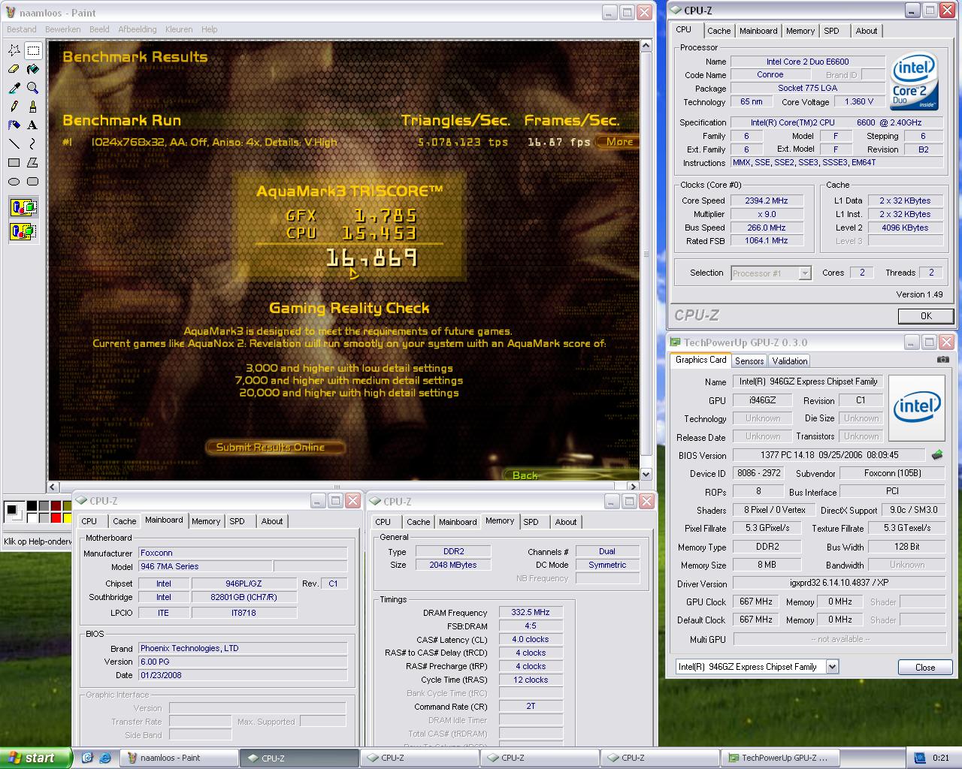This screenshot has width=962, height=769.
Task: Click the GPU-Z Driver Version field
Action: click(838, 584)
